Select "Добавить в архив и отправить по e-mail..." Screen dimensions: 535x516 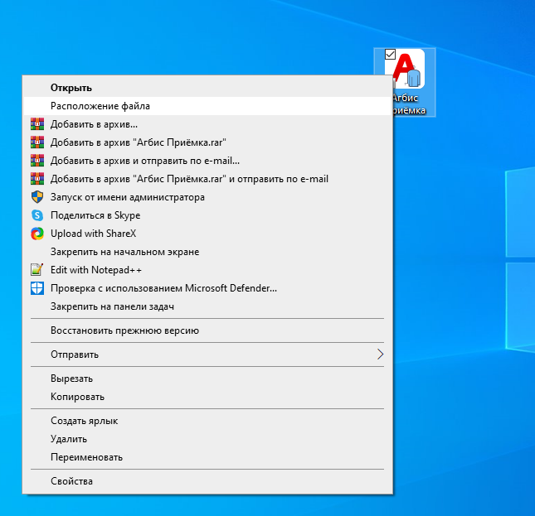tap(144, 161)
